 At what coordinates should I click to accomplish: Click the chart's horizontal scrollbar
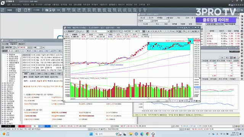tap(111, 101)
